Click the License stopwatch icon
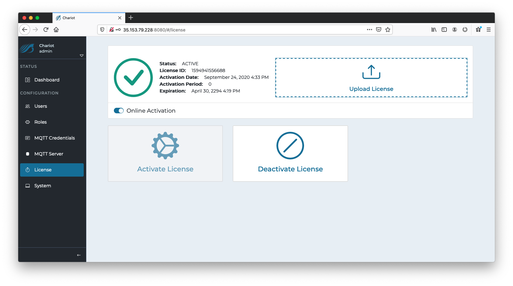Image resolution: width=513 pixels, height=286 pixels. click(28, 170)
